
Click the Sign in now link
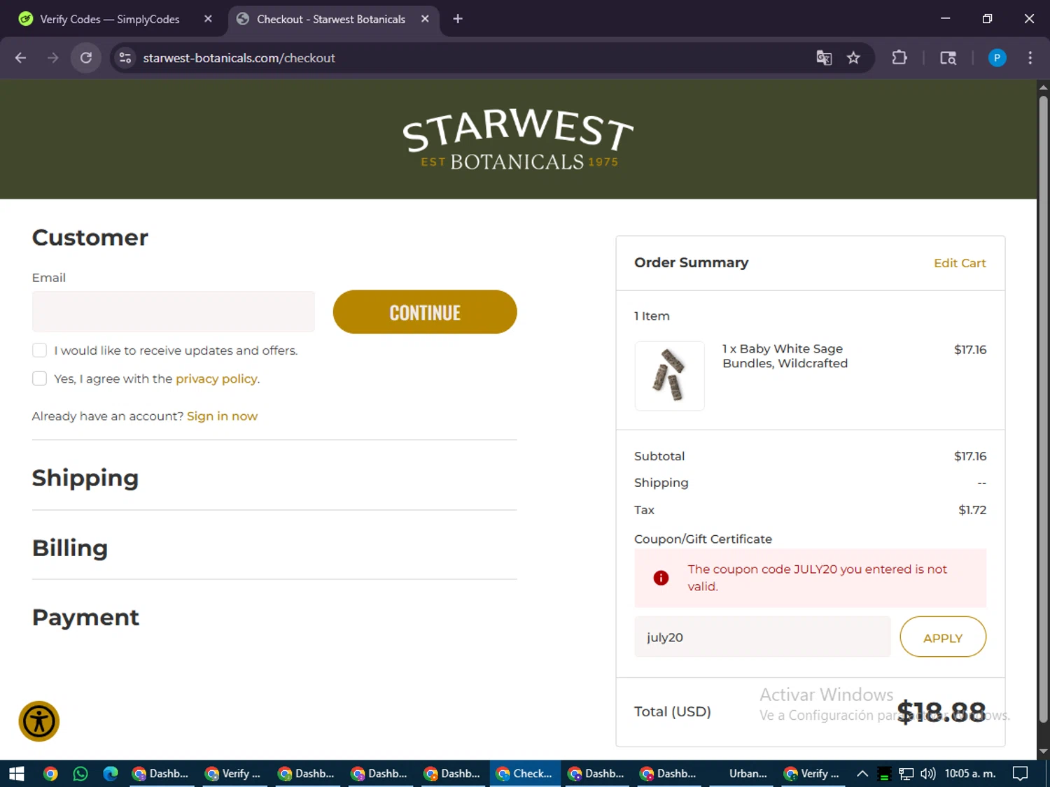coord(222,416)
